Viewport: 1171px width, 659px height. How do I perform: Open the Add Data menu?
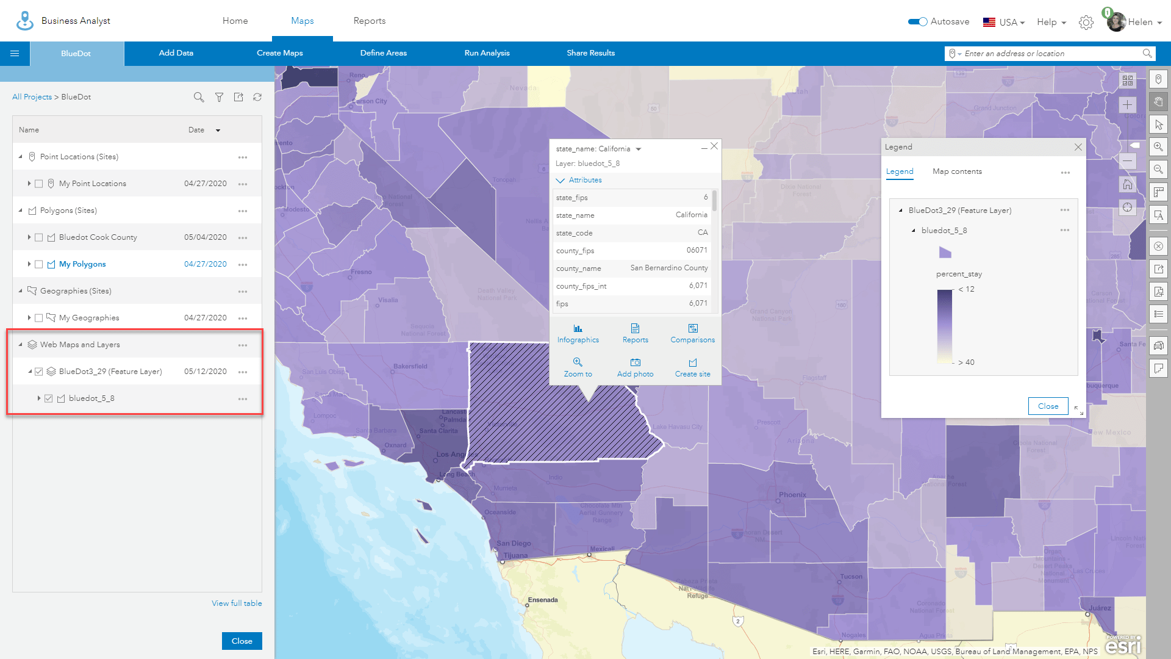(176, 53)
